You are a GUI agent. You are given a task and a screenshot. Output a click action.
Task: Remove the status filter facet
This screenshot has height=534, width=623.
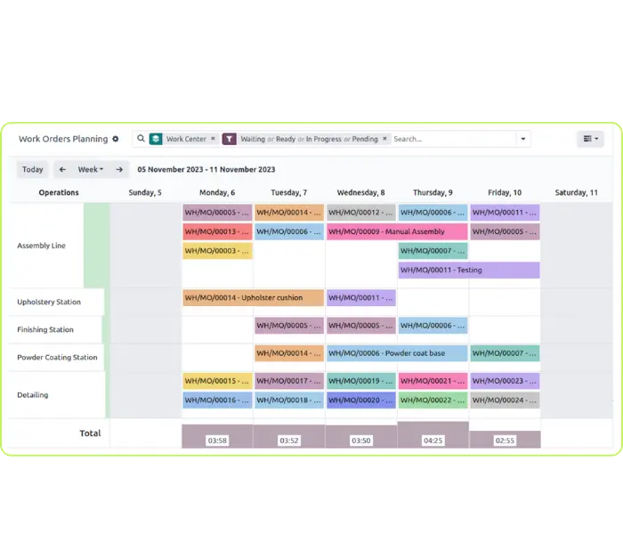384,139
